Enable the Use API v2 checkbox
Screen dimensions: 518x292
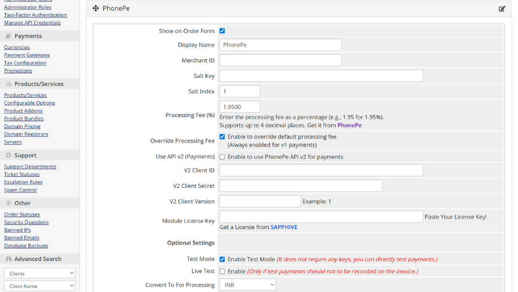pyautogui.click(x=222, y=157)
